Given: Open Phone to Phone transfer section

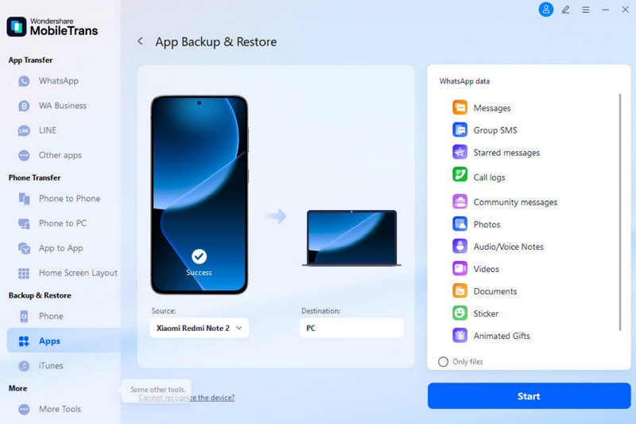Looking at the screenshot, I should 69,199.
